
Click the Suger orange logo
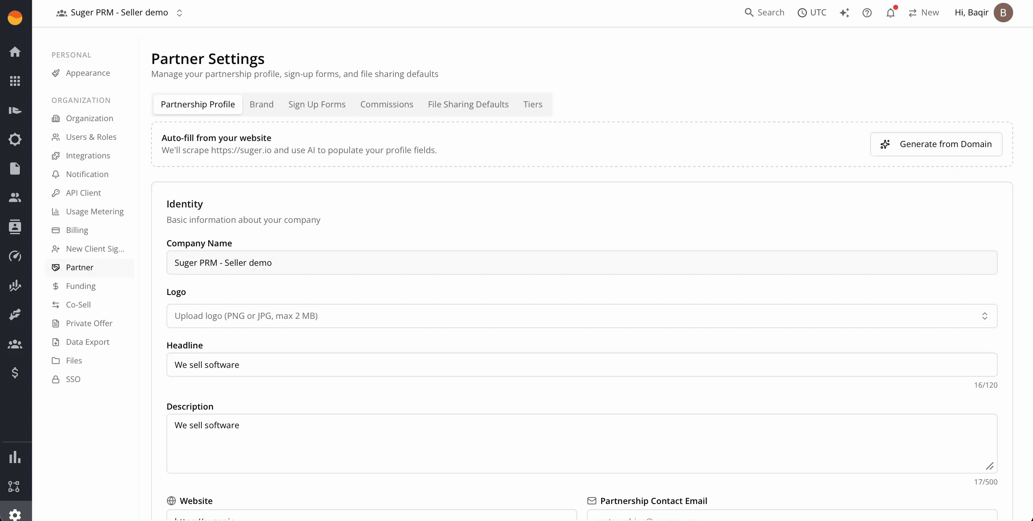pos(15,18)
